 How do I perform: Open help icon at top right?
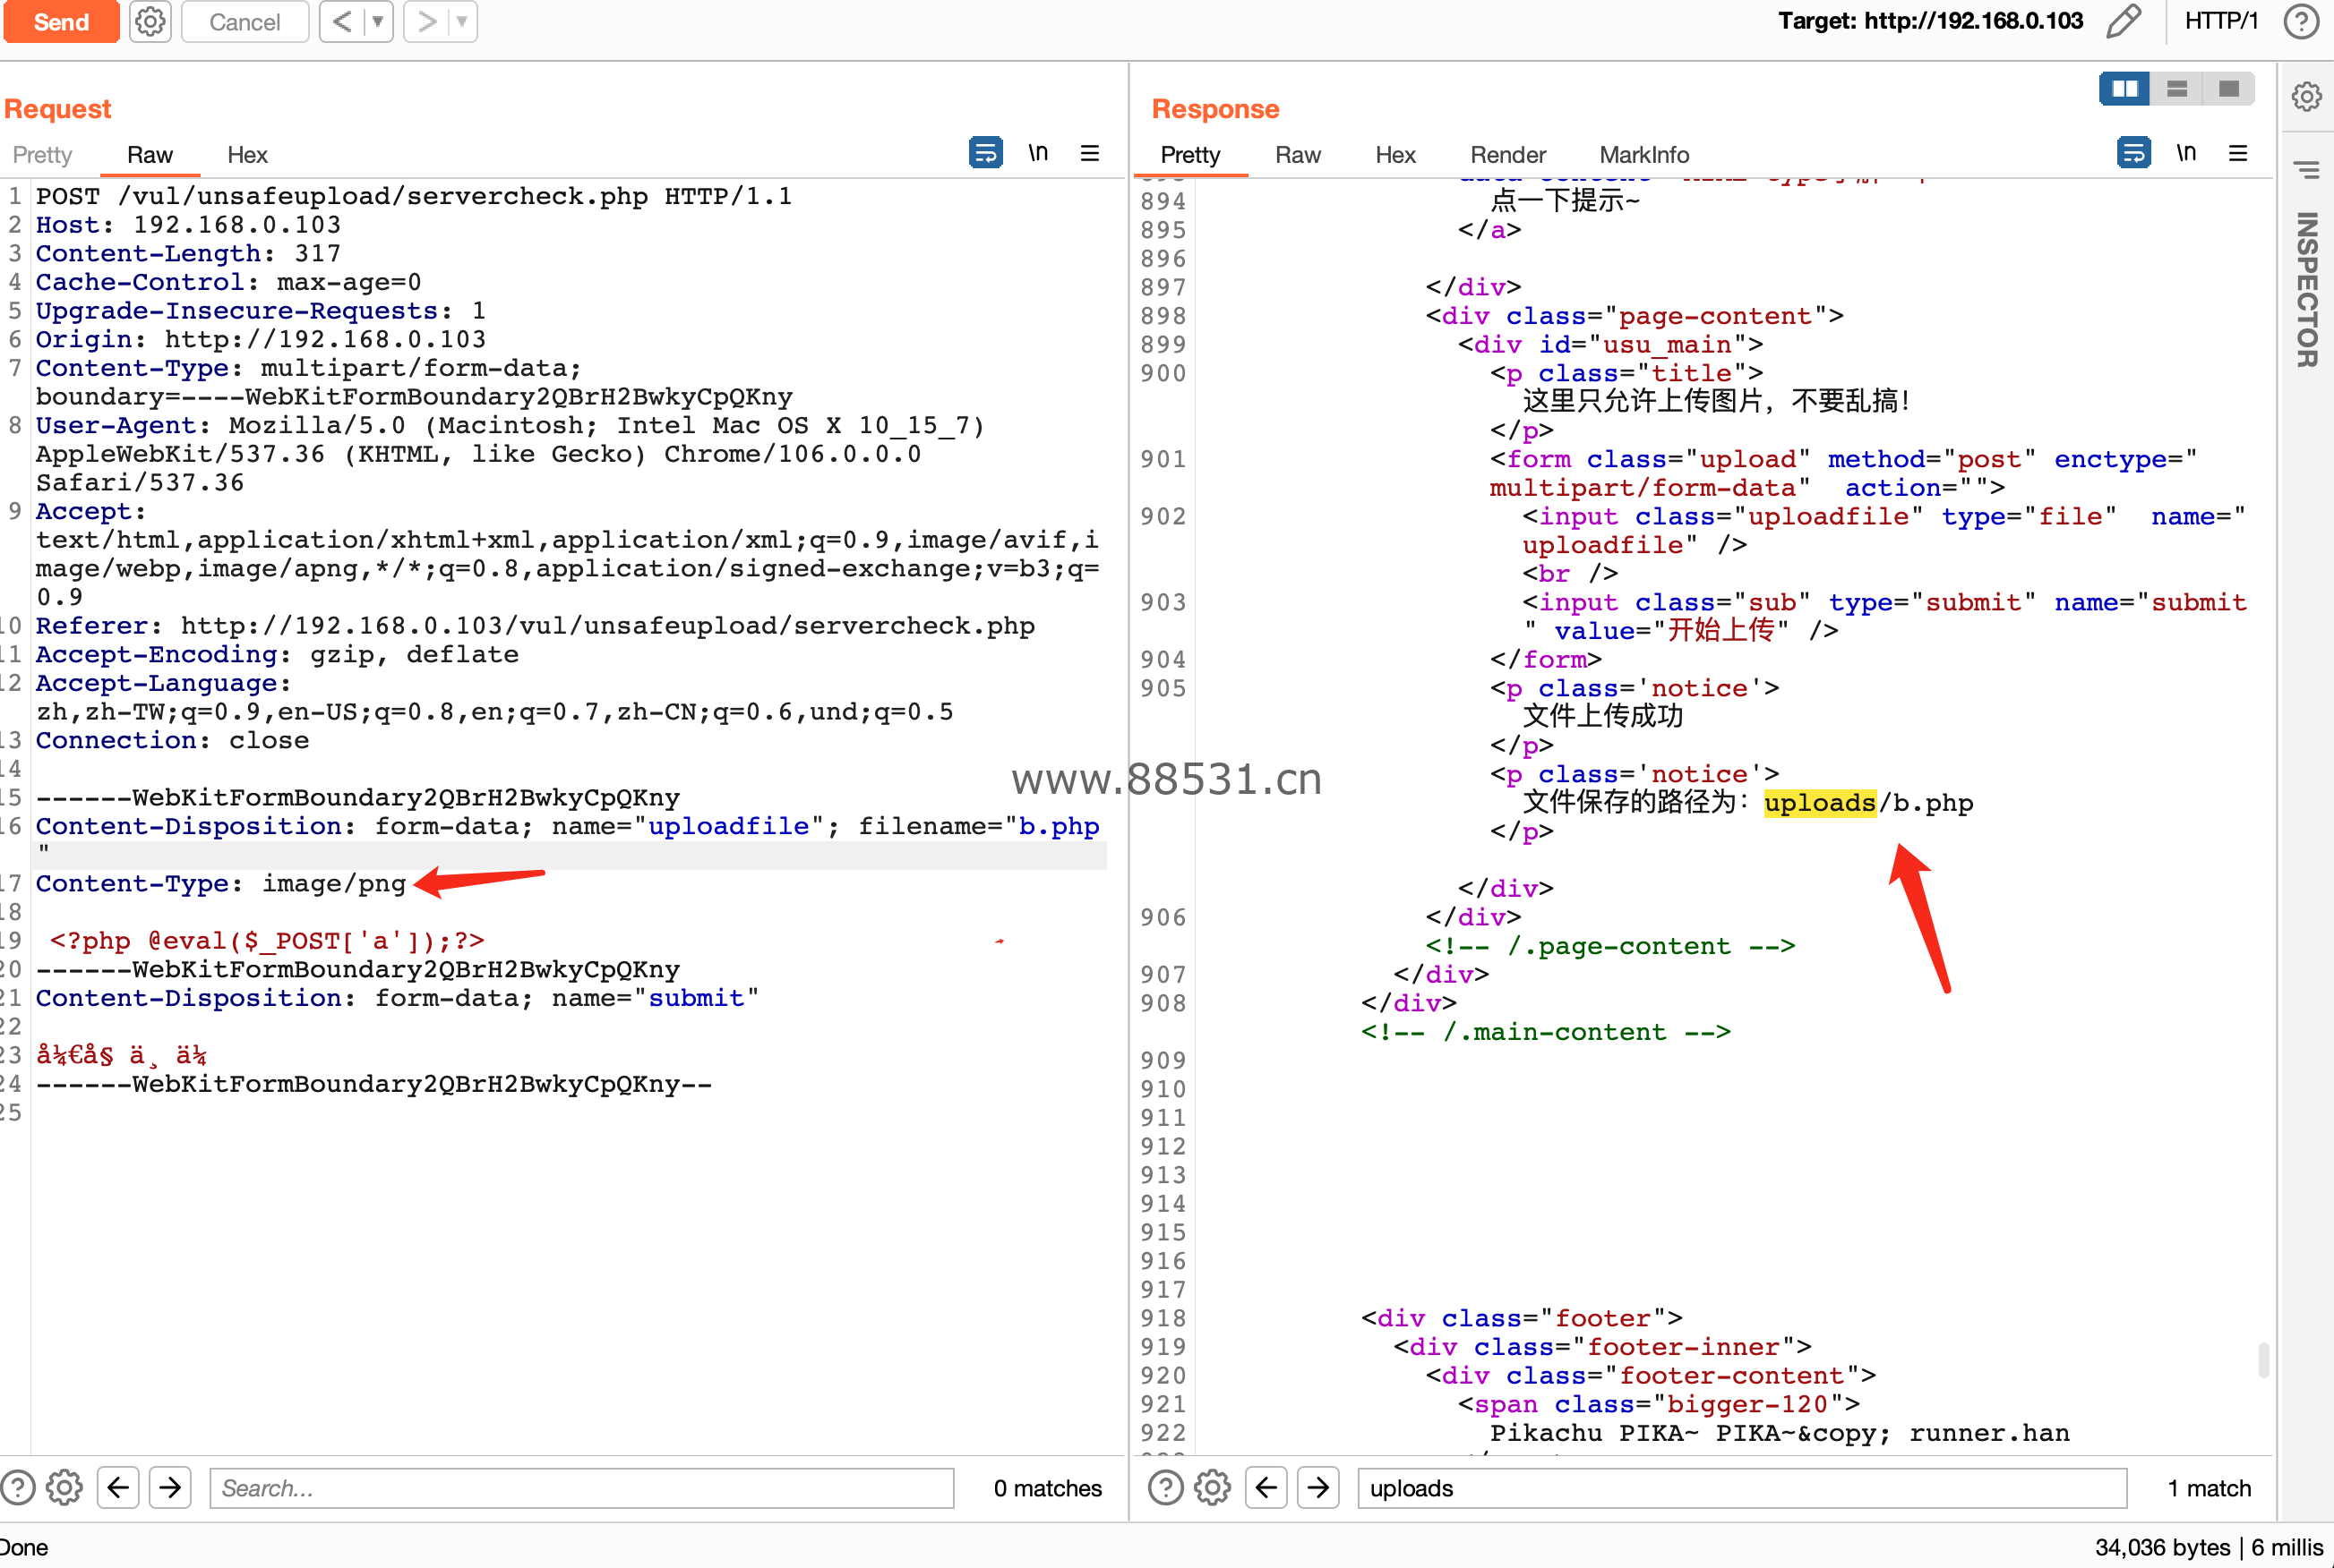tap(2302, 22)
